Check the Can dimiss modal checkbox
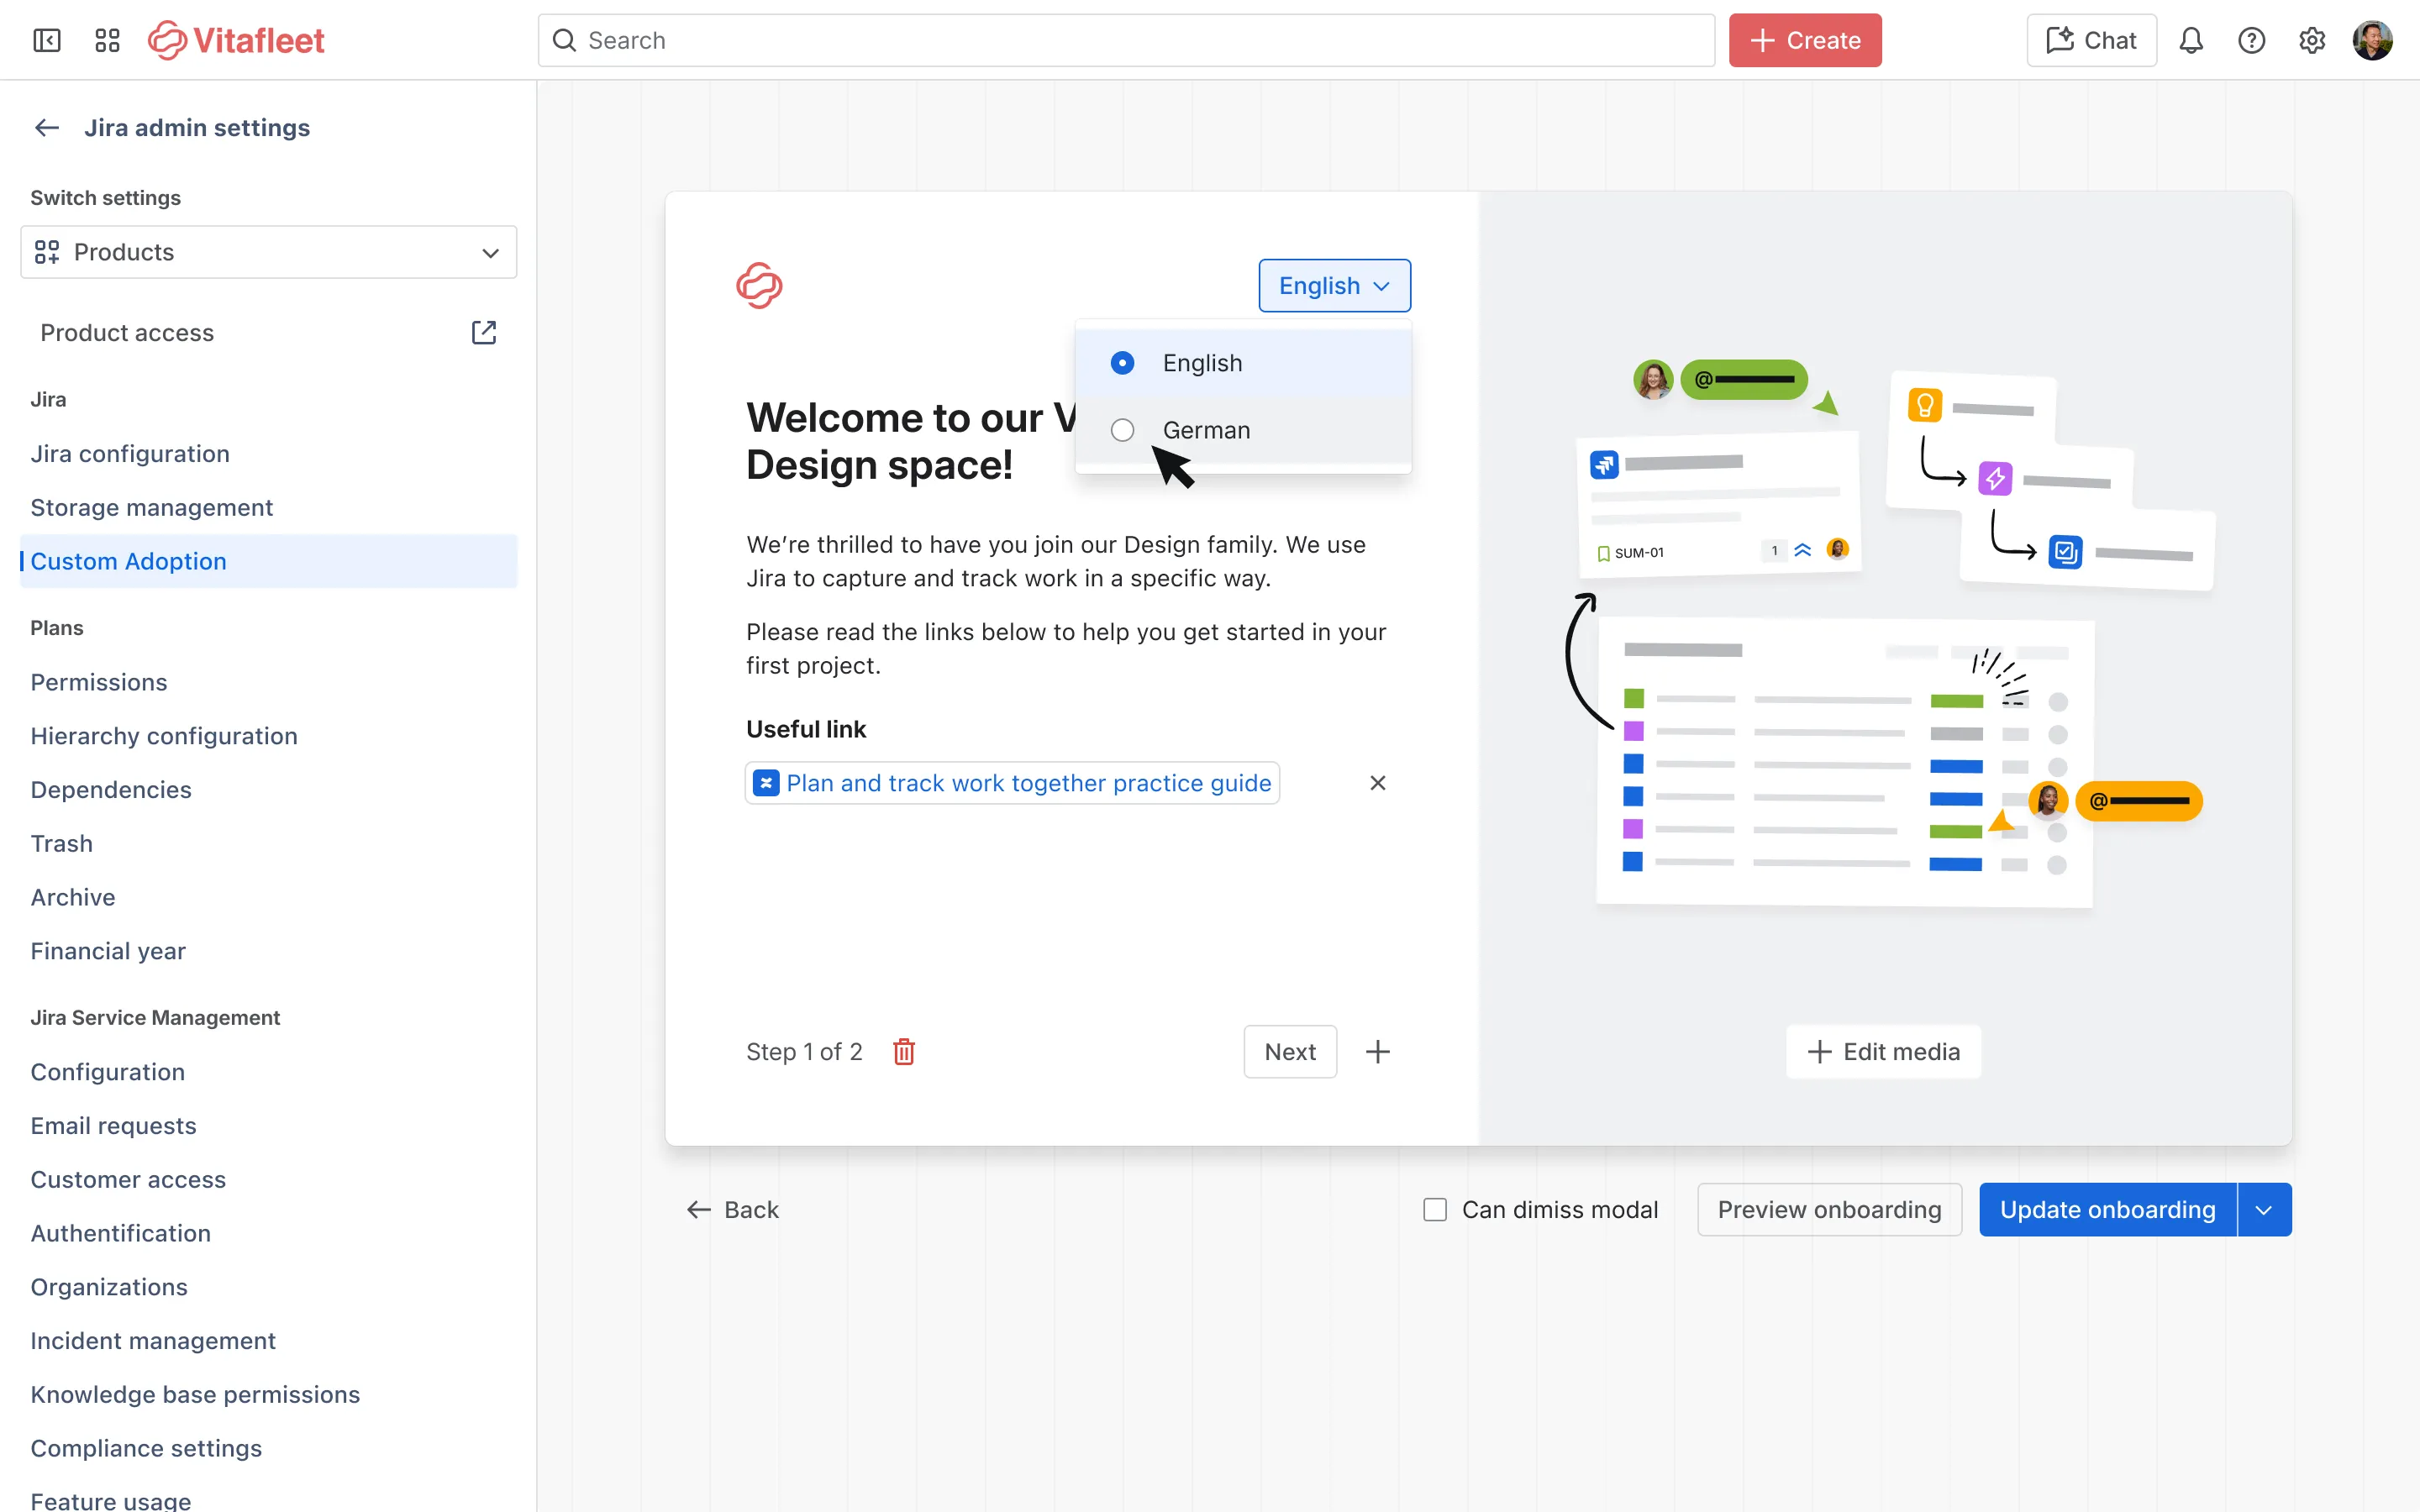Screen dimensions: 2420x1512 pos(1435,1210)
